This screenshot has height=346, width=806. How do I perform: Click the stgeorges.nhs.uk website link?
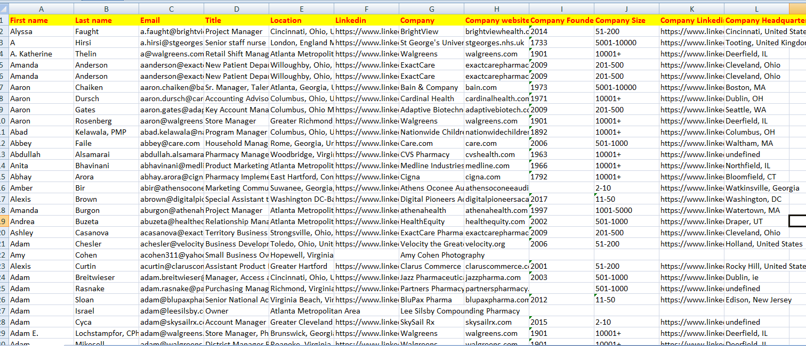click(495, 42)
